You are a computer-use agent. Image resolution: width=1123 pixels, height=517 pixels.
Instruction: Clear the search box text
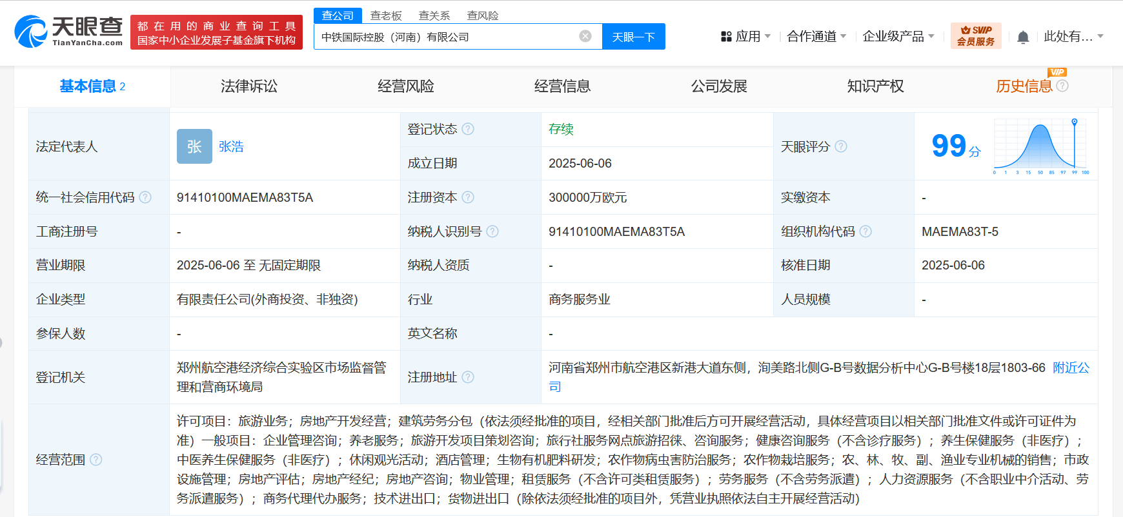tap(585, 36)
